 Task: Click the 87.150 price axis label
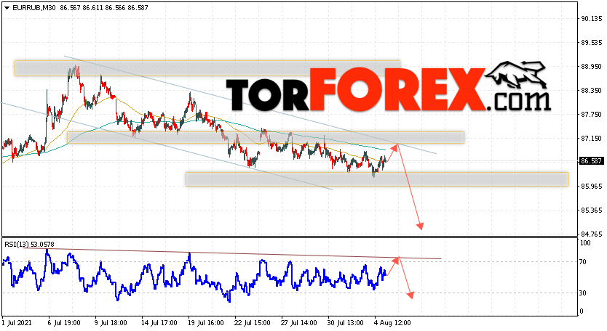click(x=591, y=138)
